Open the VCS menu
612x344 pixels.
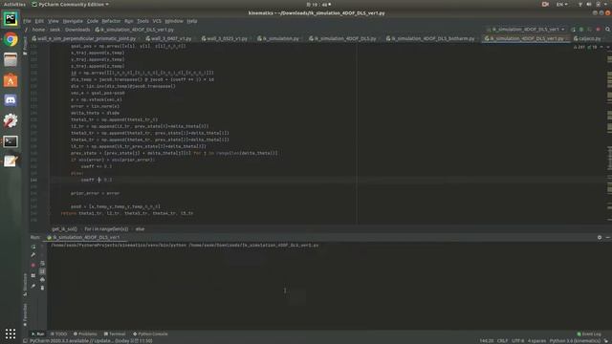(x=157, y=21)
